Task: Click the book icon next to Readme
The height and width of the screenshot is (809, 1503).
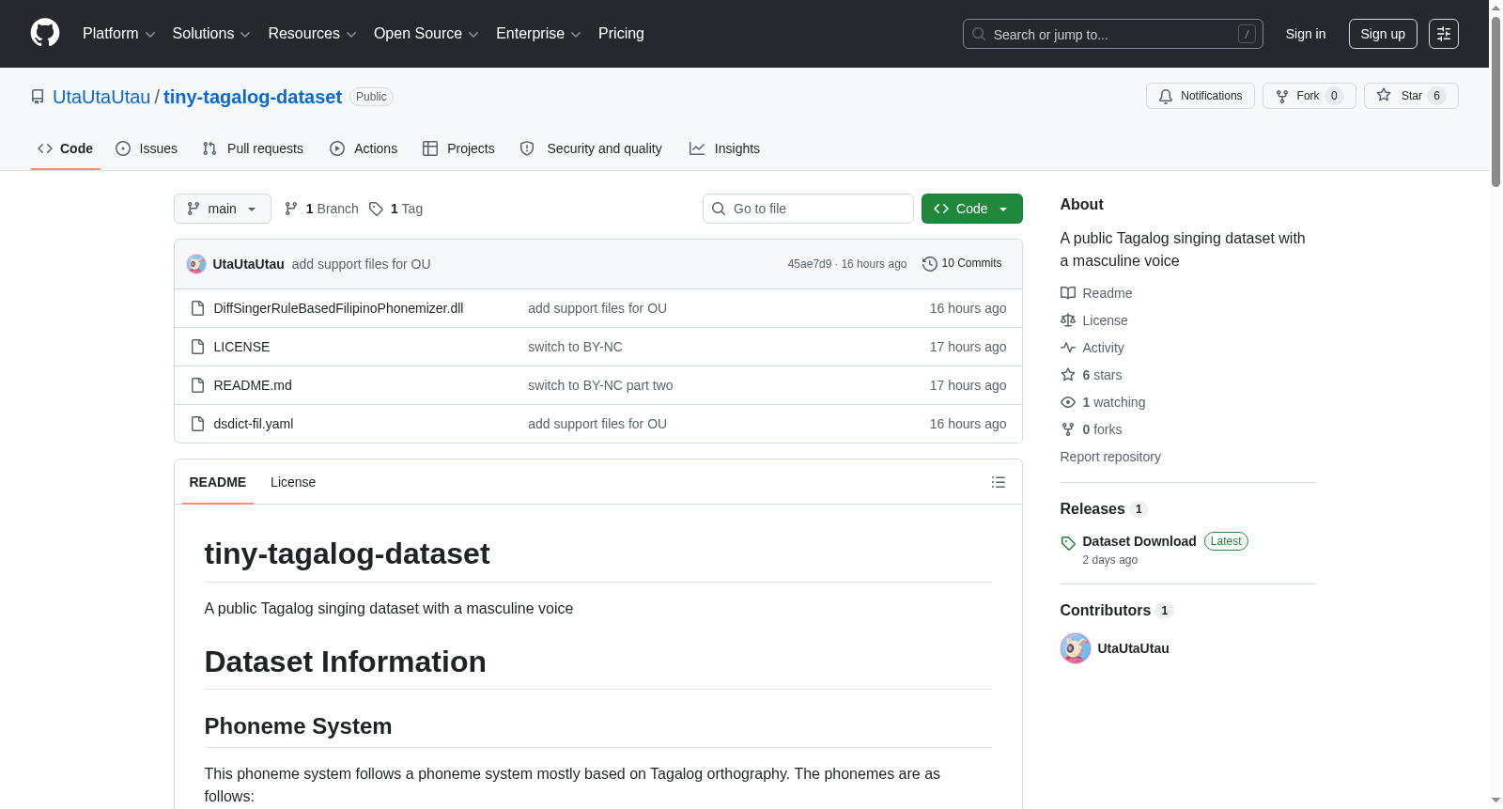Action: (1068, 293)
